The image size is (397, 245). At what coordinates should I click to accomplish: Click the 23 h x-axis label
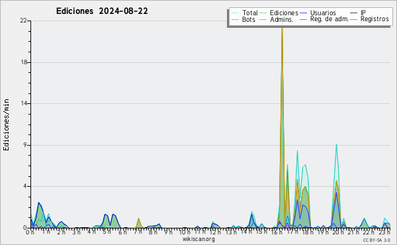tap(384, 232)
